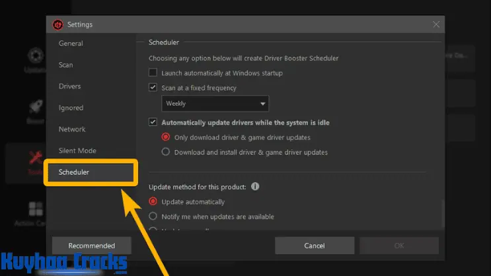Select Notify me when updates are available
The height and width of the screenshot is (276, 491).
click(153, 217)
